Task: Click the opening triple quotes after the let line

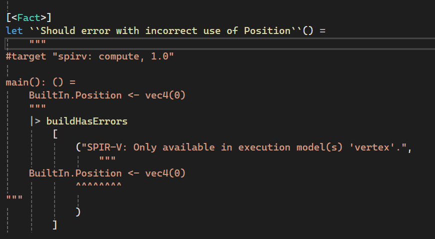Action: [37, 42]
